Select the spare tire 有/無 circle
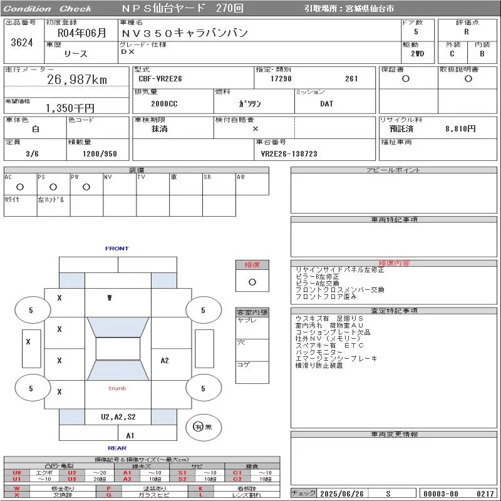501x501 pixels. pyautogui.click(x=204, y=427)
